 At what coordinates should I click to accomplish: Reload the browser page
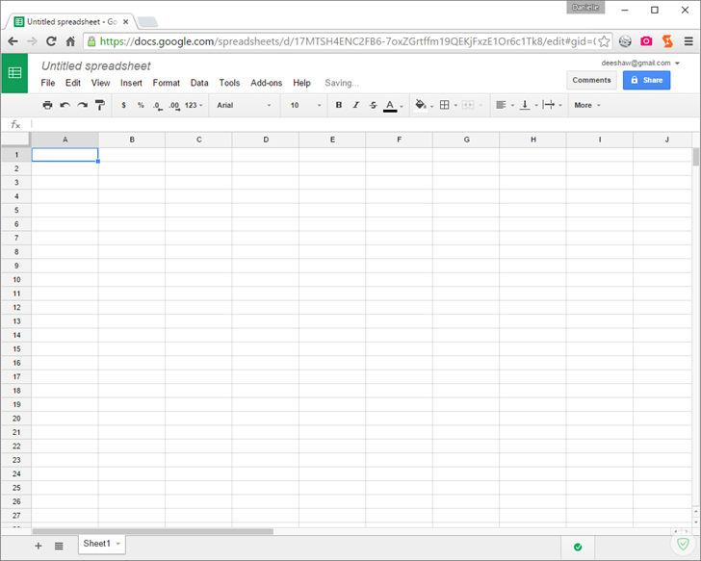(x=51, y=41)
